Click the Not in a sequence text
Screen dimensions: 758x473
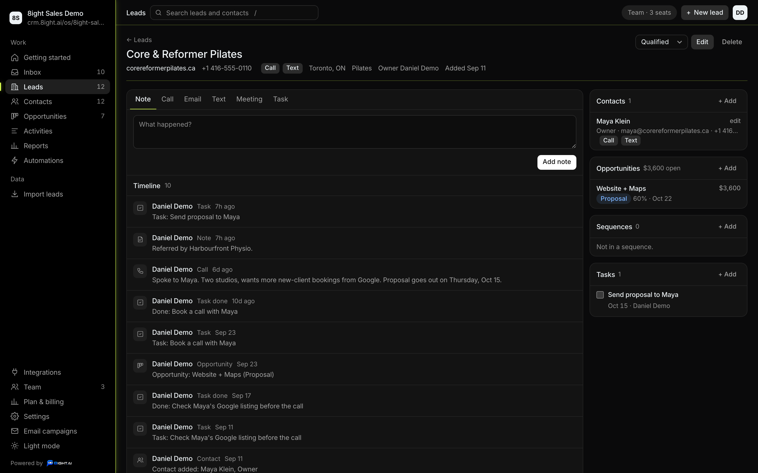pyautogui.click(x=625, y=247)
